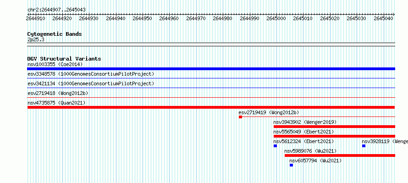Click the right arrowhead of the ruler
Screen dimensions: 408x183
point(394,14)
